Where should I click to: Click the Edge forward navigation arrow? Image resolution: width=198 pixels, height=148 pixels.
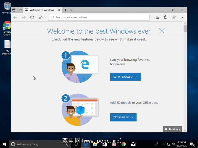[24, 17]
